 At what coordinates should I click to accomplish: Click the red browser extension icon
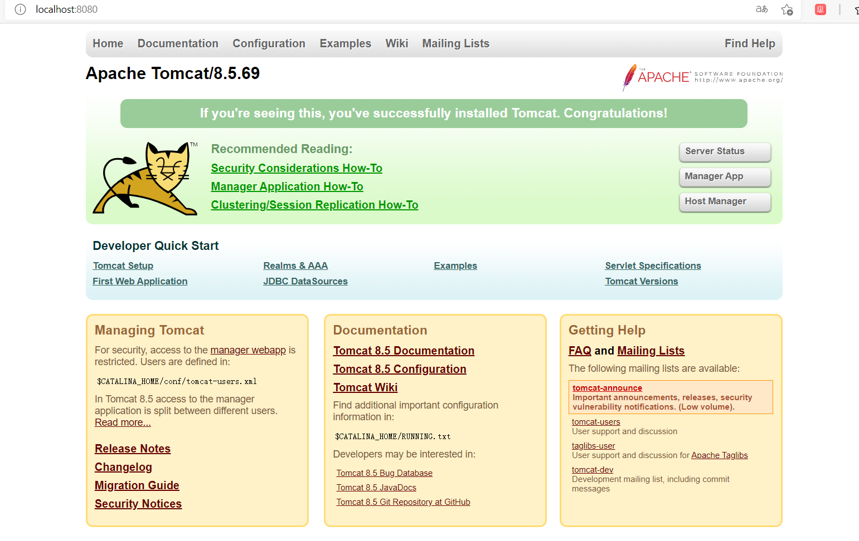821,9
